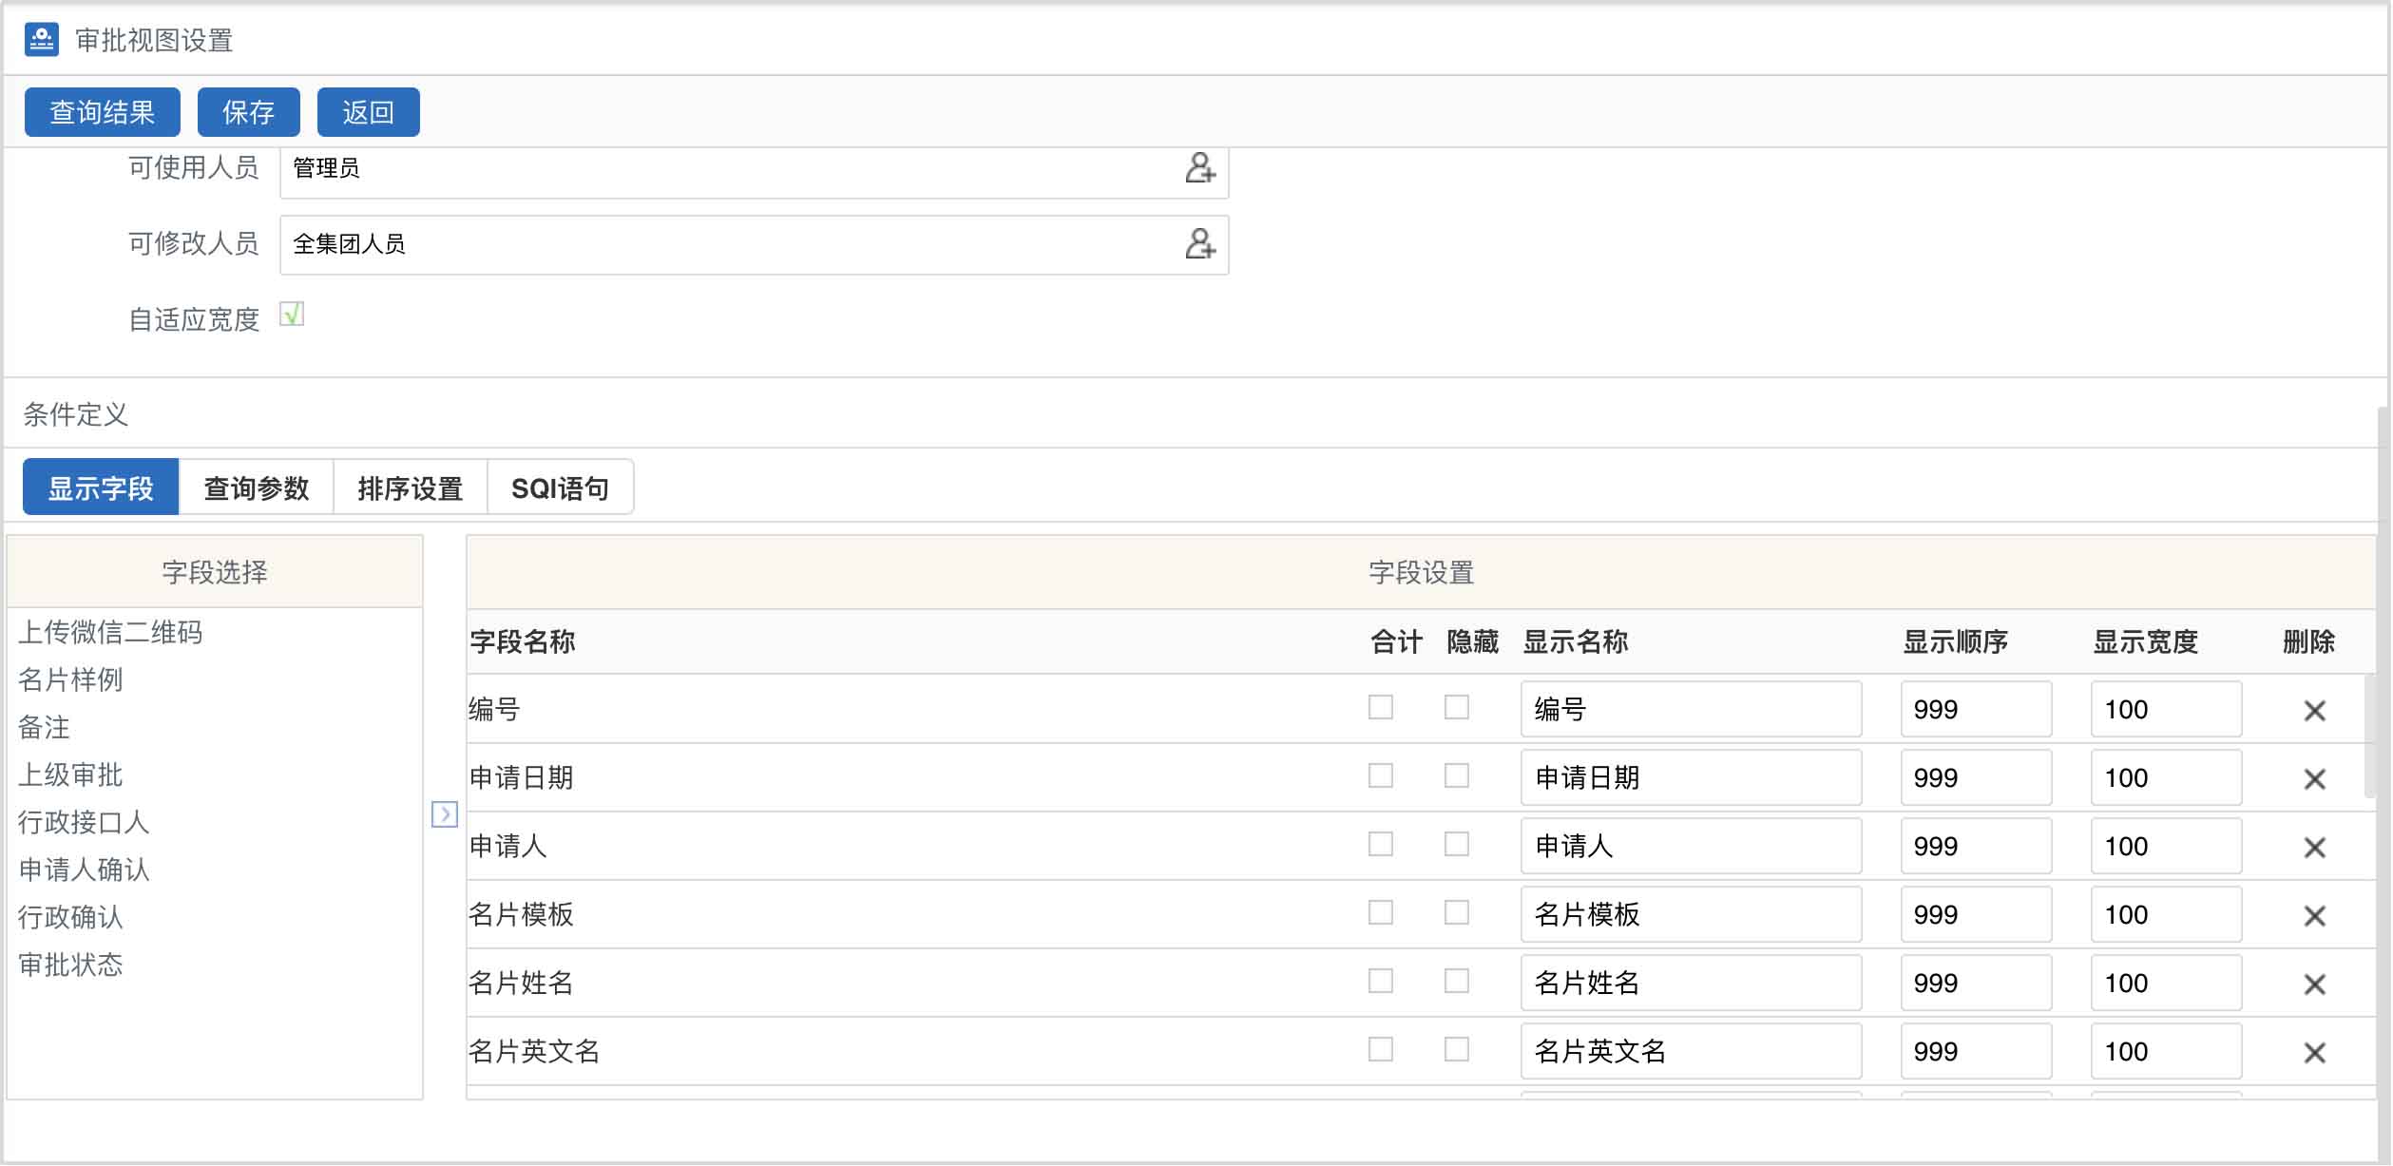Disable the 自适应宽度 checkbox
The height and width of the screenshot is (1166, 2393).
coord(293,315)
